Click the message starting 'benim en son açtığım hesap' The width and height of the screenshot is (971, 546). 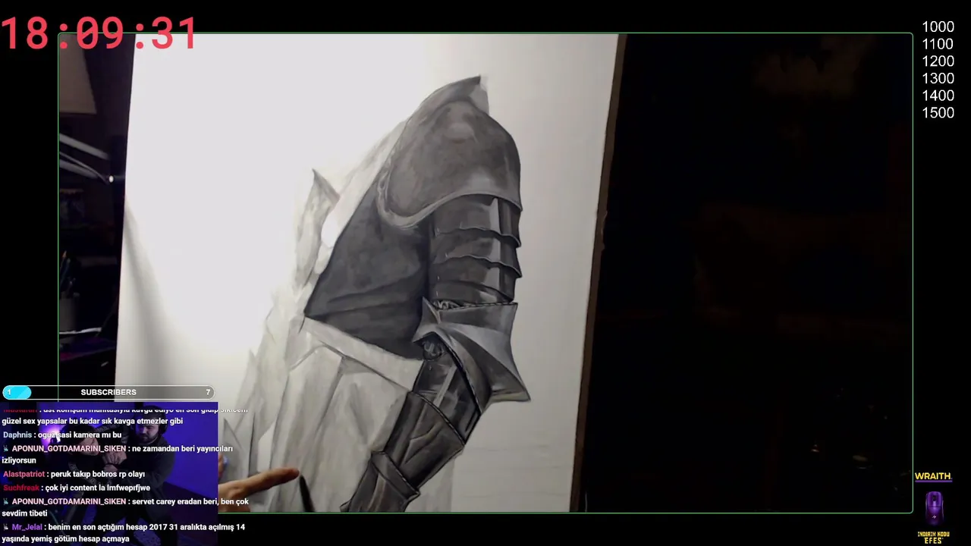click(x=125, y=533)
